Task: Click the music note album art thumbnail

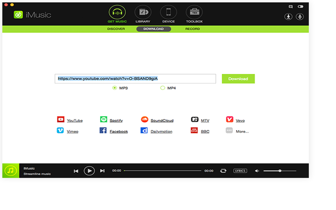Action: click(11, 171)
